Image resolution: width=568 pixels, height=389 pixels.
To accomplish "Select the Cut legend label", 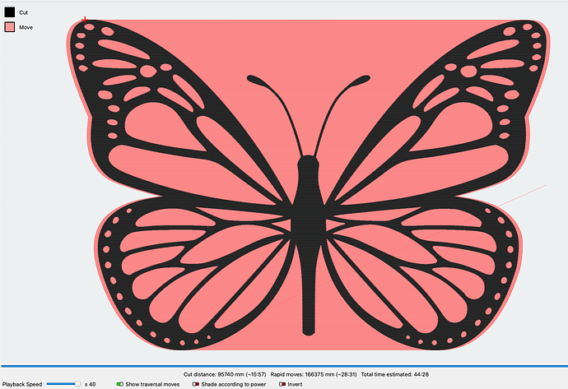I will click(x=24, y=12).
